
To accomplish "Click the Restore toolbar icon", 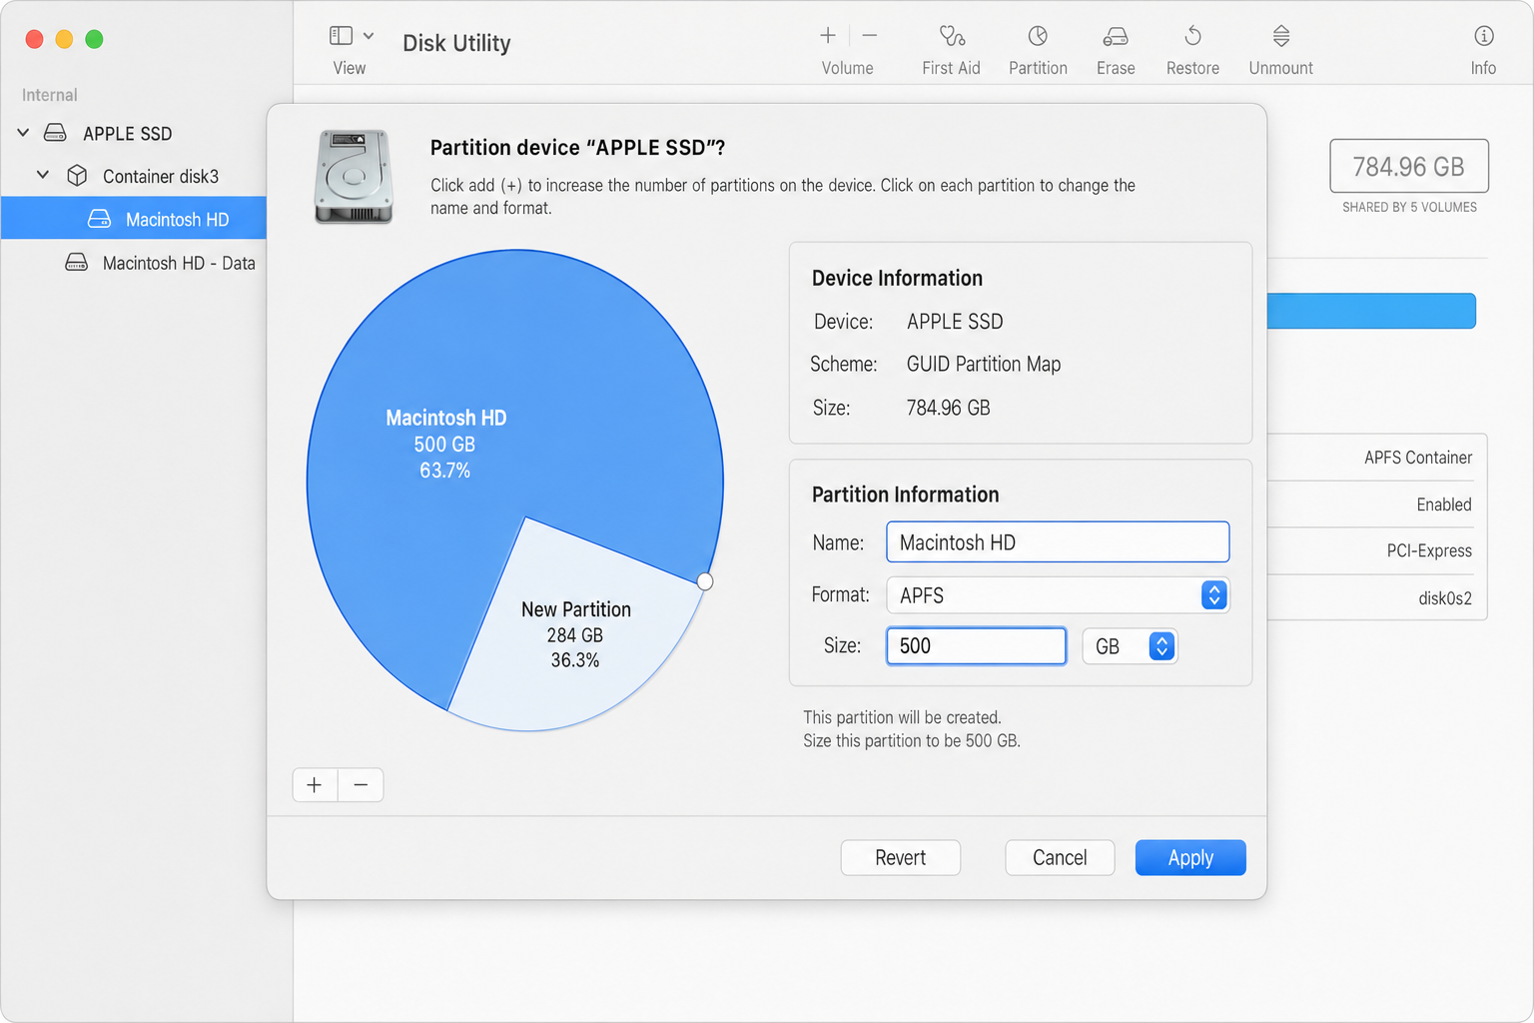I will (1192, 37).
